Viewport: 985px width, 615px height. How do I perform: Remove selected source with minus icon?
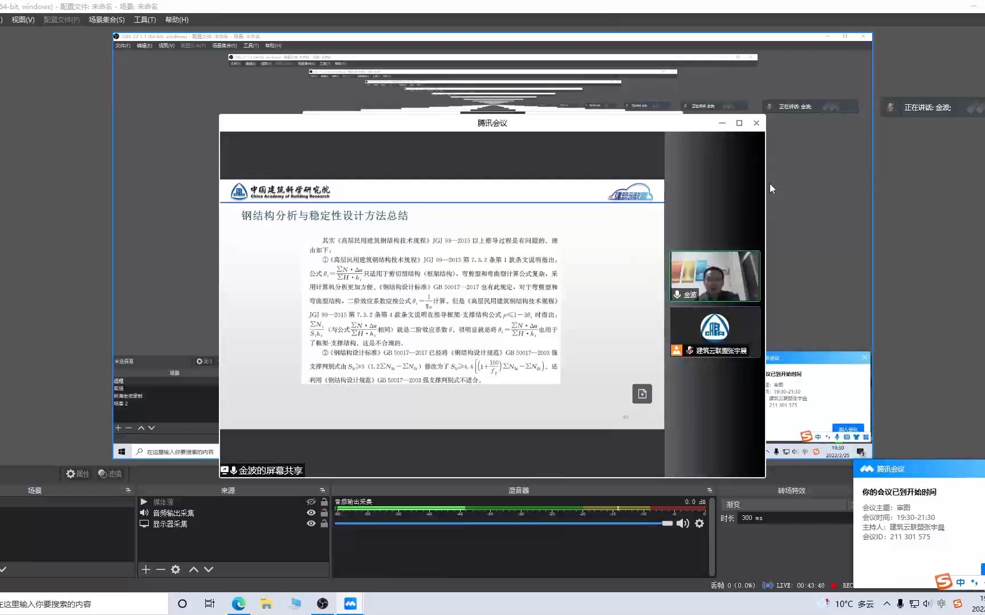tap(161, 569)
